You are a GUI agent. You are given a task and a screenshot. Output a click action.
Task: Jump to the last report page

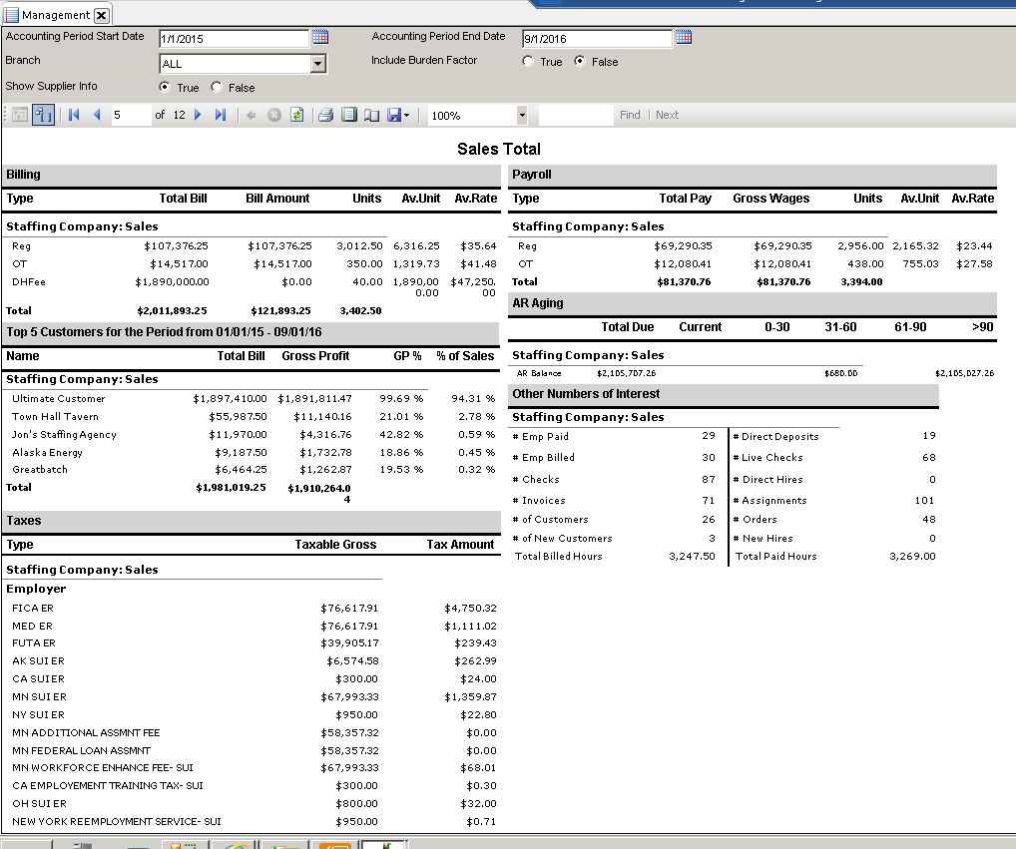[x=221, y=115]
